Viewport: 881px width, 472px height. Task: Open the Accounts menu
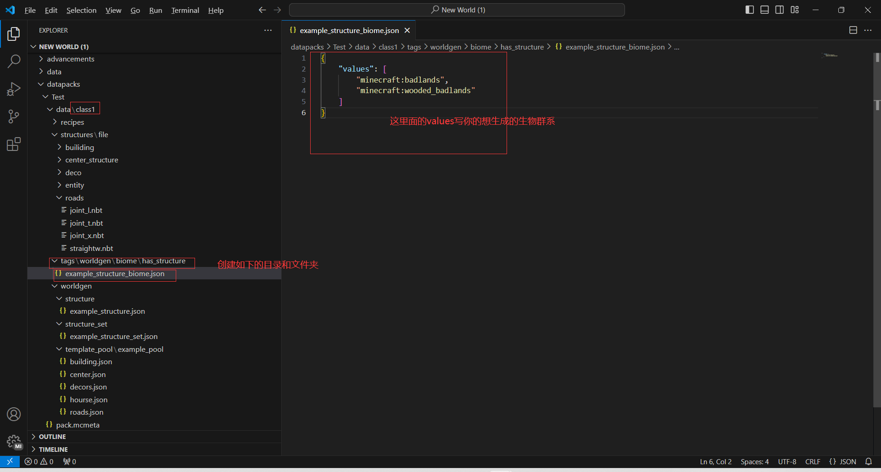[x=14, y=414]
